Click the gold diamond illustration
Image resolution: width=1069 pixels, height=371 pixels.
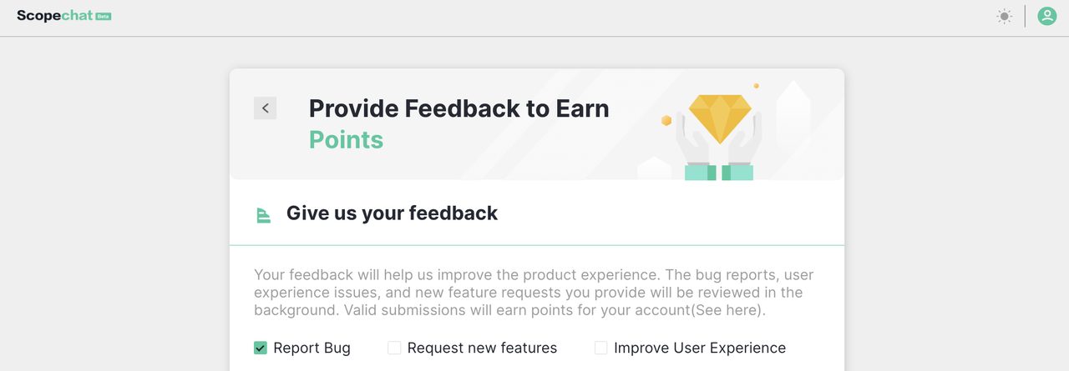coord(719,117)
